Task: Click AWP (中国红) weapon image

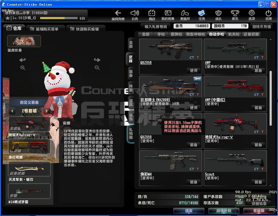Action: click(x=235, y=87)
